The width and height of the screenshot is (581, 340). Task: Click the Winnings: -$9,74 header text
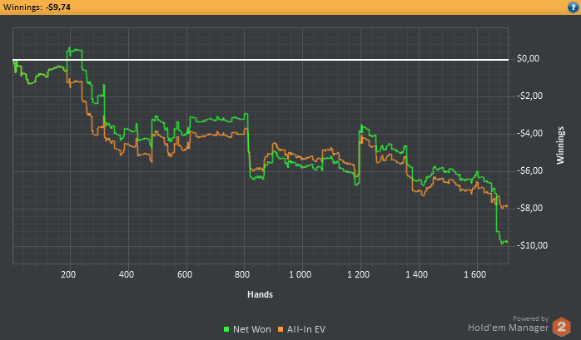click(37, 7)
